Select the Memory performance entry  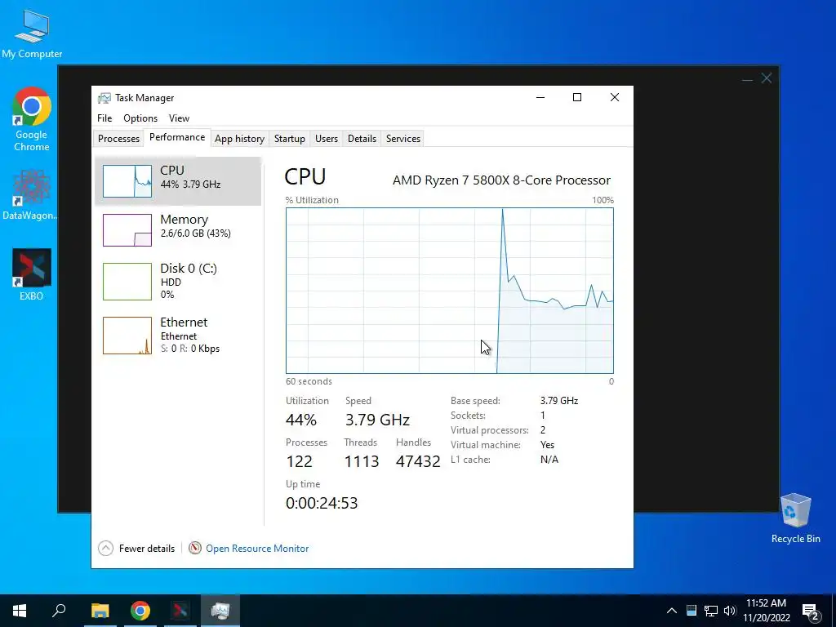[178, 229]
